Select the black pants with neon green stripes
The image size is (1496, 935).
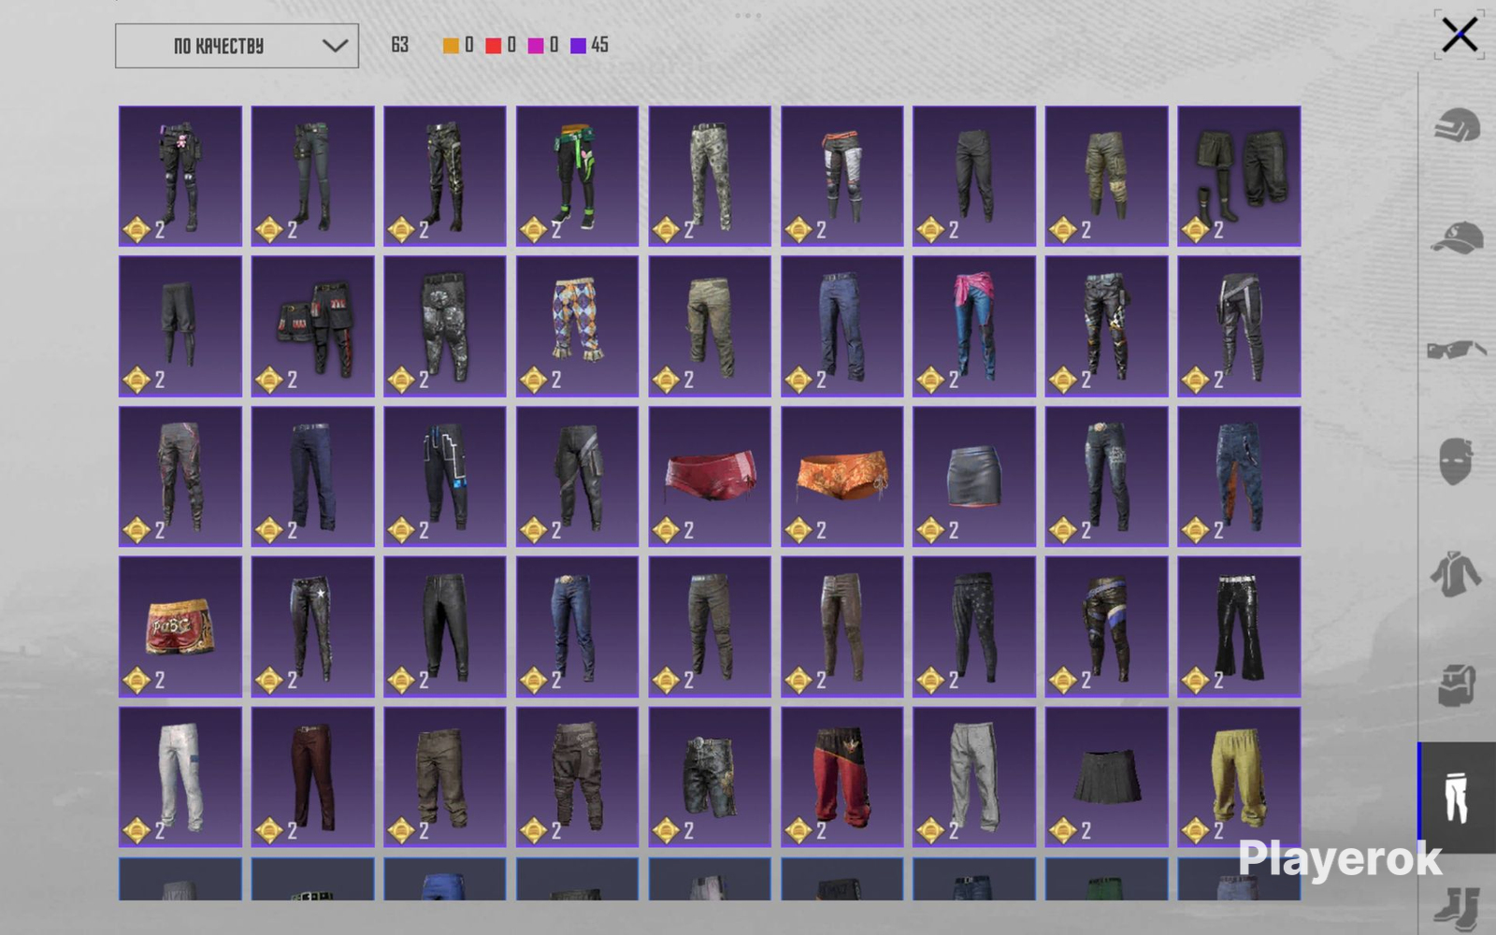click(578, 176)
